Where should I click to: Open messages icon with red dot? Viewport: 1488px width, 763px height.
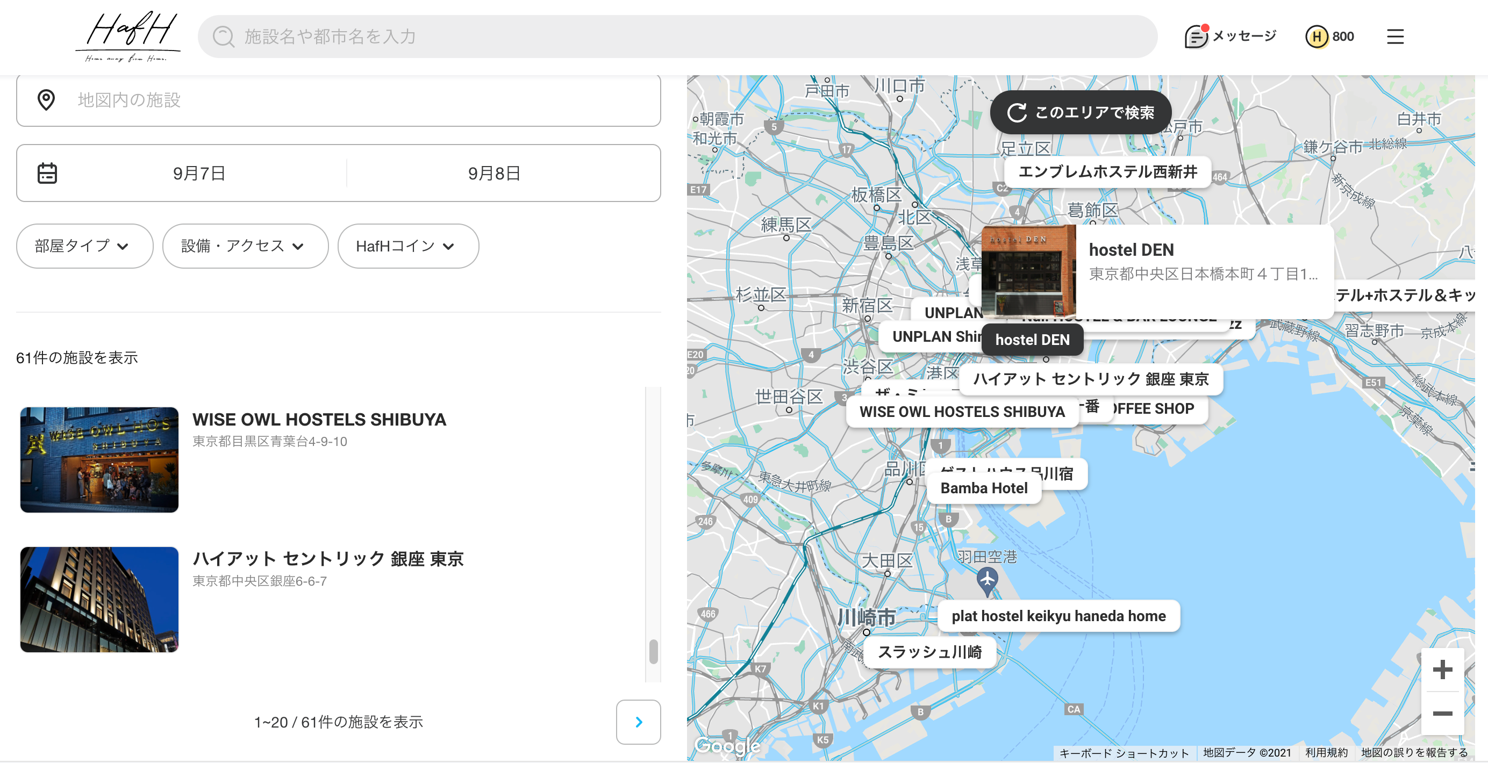pos(1195,37)
